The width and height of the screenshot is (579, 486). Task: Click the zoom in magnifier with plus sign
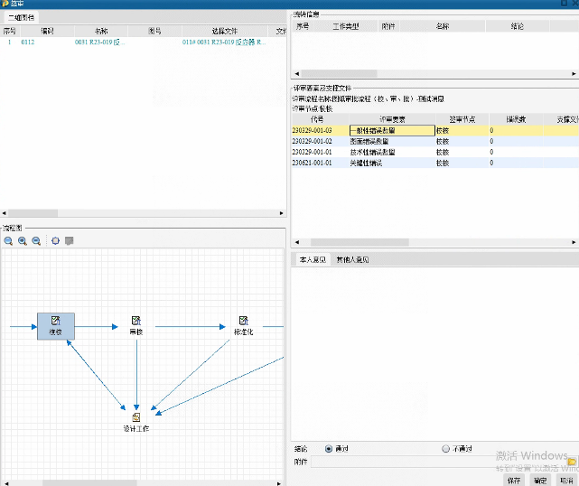23,241
